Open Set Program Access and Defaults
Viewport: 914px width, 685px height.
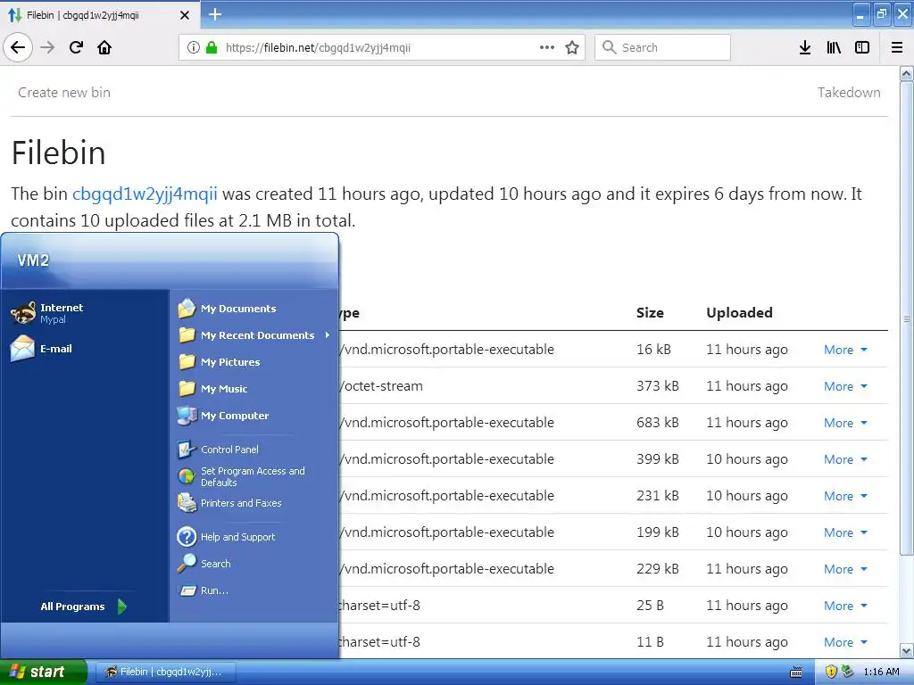(x=254, y=476)
